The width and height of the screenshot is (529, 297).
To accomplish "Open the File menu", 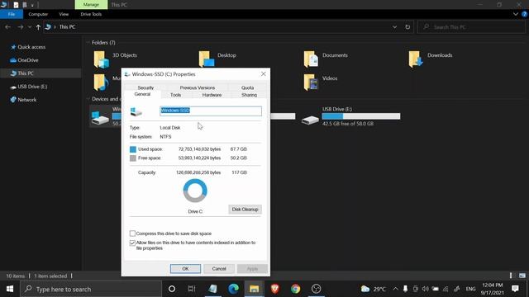I will click(x=12, y=14).
